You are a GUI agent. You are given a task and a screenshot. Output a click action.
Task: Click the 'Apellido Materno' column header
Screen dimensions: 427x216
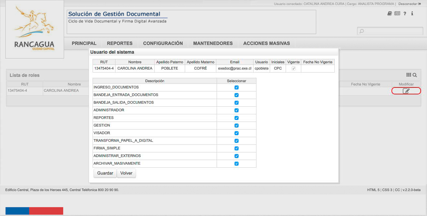tap(200, 62)
